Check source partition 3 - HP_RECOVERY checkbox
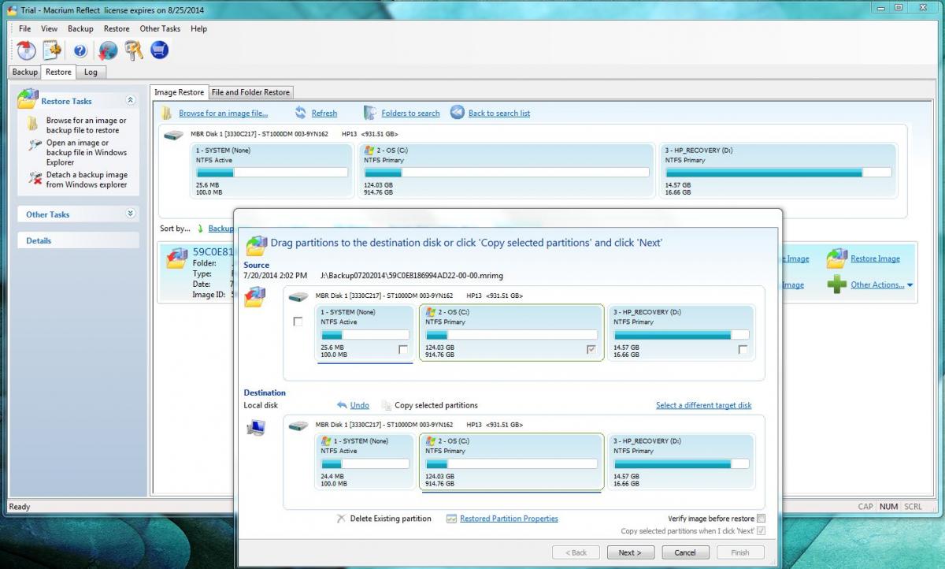The image size is (945, 569). (x=743, y=349)
